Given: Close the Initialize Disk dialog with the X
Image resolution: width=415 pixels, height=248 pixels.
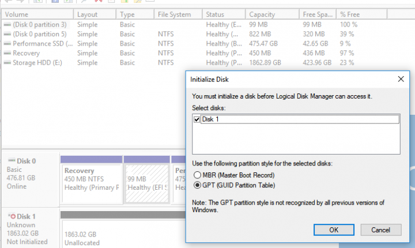Looking at the screenshot, I should click(401, 79).
